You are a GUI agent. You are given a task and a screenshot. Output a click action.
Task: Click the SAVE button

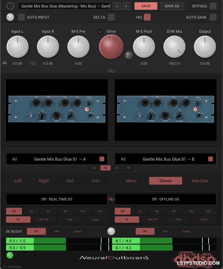point(146,6)
